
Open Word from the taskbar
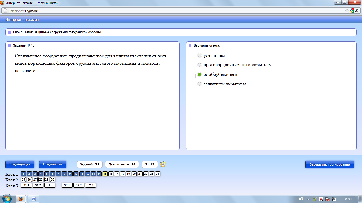pyautogui.click(x=34, y=199)
